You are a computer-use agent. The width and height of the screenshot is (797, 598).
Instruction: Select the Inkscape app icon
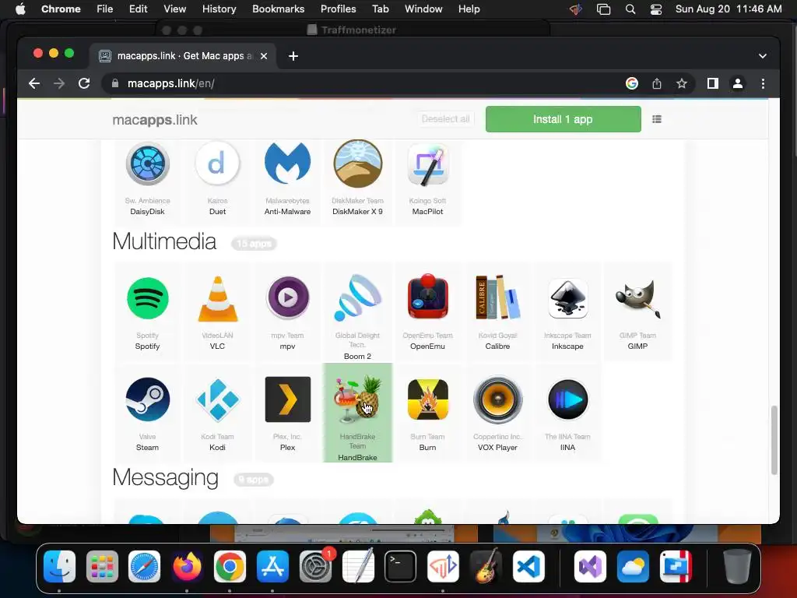(x=567, y=298)
